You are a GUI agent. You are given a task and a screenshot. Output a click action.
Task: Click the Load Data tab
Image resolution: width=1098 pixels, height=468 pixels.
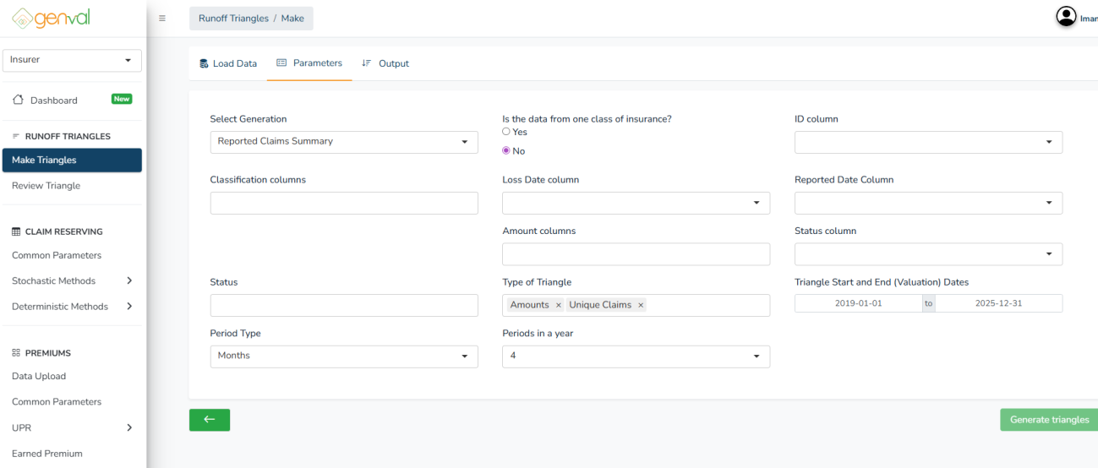(x=228, y=63)
